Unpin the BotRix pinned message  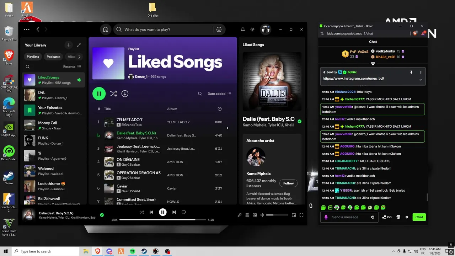click(x=411, y=72)
